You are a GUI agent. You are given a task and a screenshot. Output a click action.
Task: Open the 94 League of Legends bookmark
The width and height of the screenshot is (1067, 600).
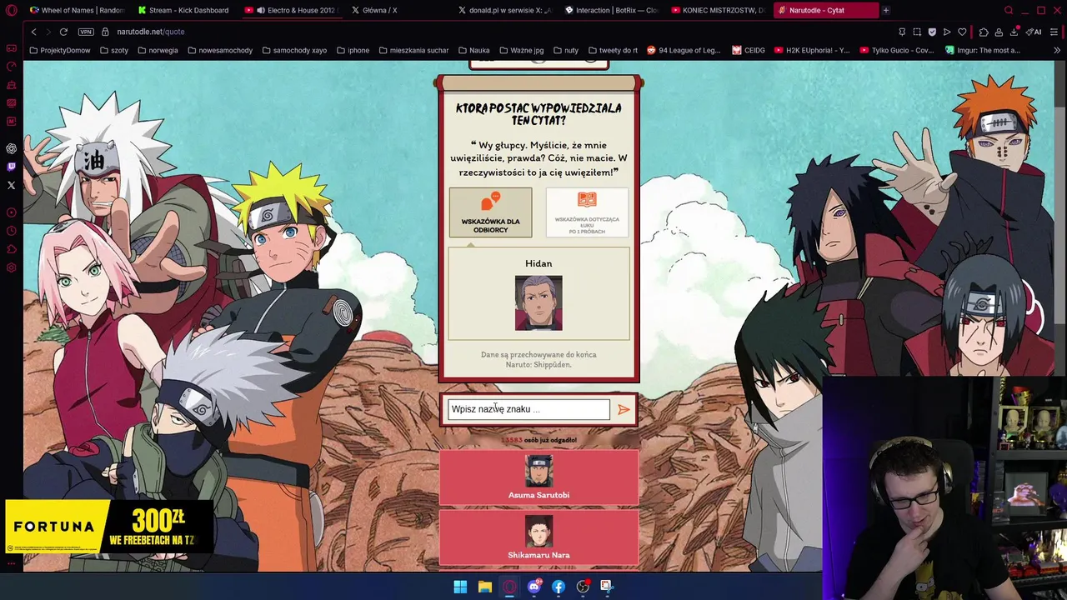684,50
